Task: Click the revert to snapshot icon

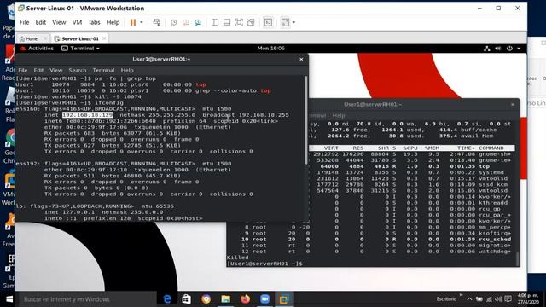Action: (186, 22)
